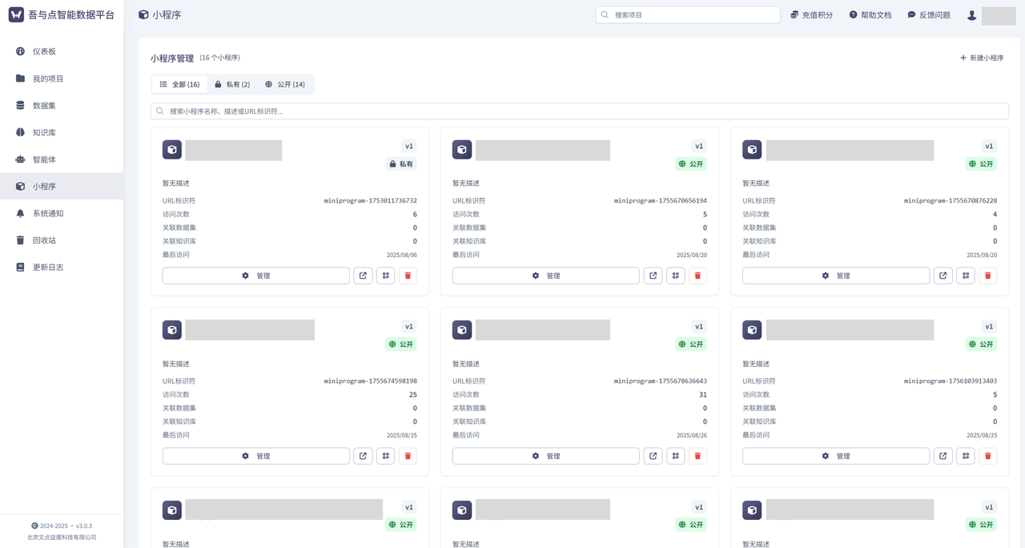
Task: Go to 仪表板 dashboard
Action: tap(44, 51)
